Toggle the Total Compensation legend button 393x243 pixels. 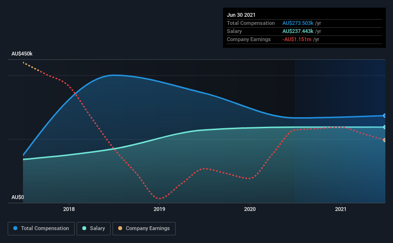click(x=41, y=229)
